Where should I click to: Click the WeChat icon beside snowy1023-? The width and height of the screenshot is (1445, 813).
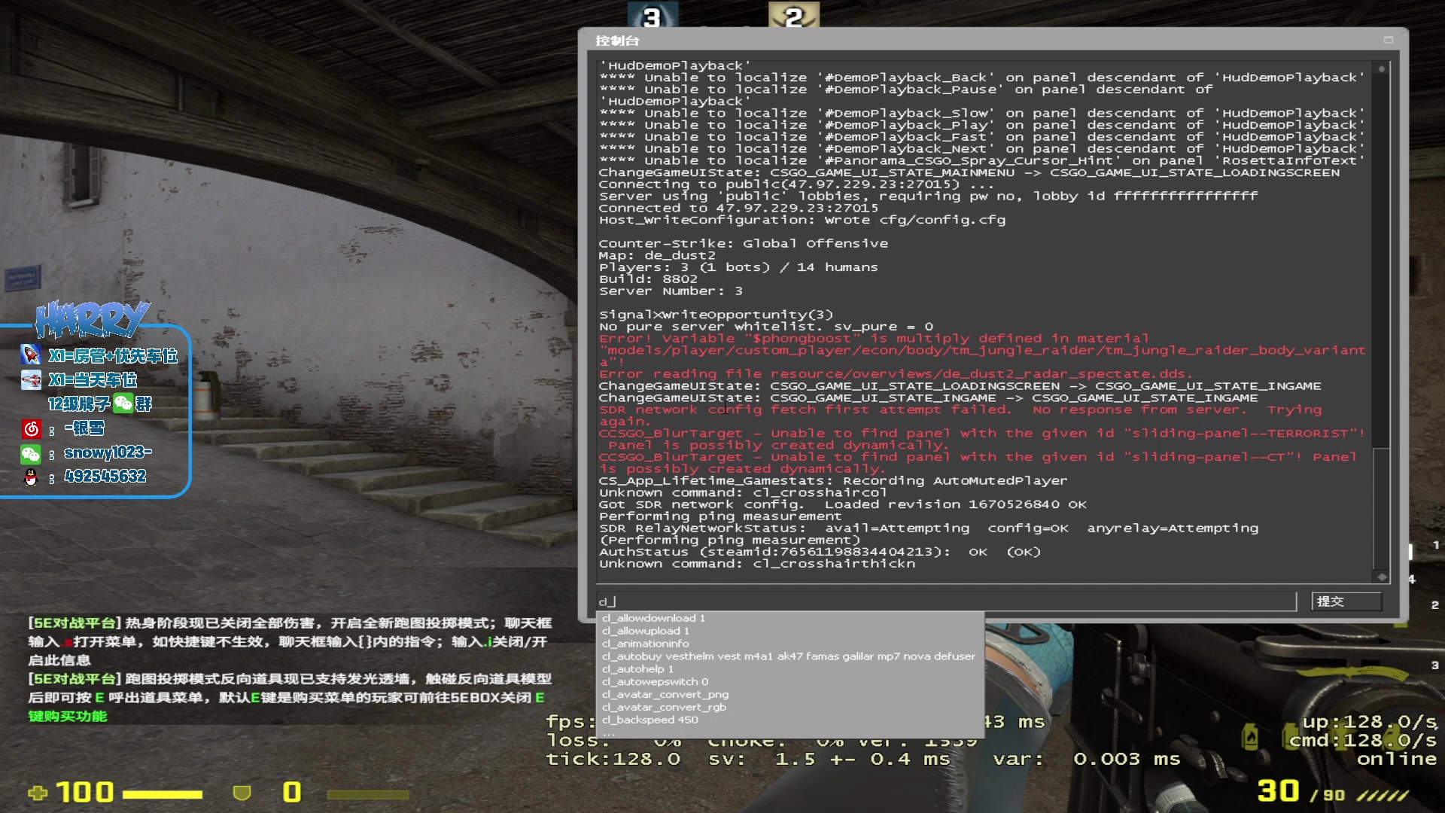pos(31,453)
